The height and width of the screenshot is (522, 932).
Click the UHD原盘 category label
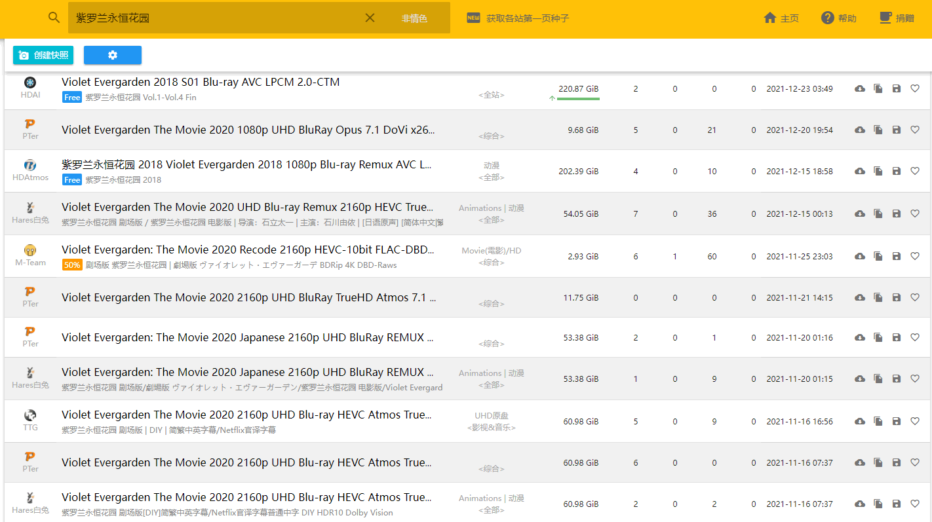(492, 416)
